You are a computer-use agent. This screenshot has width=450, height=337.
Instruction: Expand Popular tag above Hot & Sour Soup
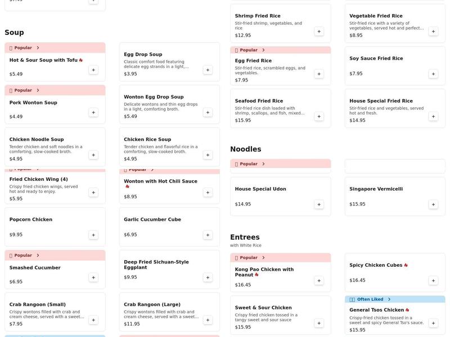tap(38, 48)
